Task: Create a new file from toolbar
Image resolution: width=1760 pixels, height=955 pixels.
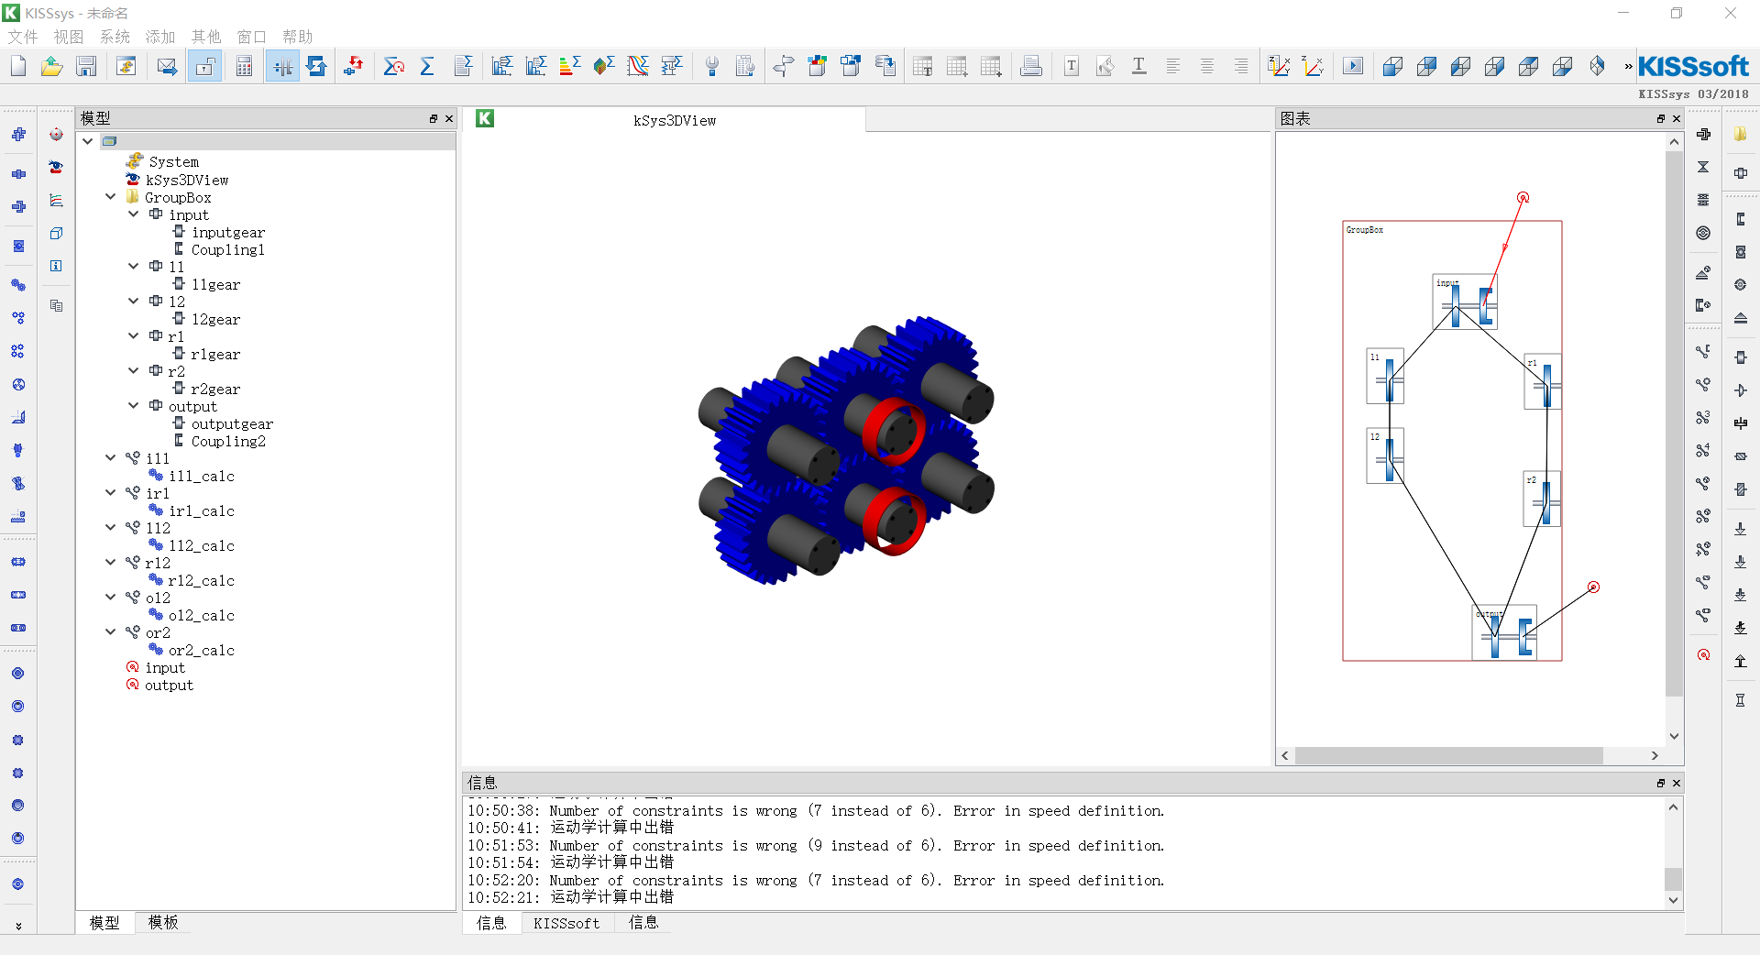Action: (x=18, y=66)
